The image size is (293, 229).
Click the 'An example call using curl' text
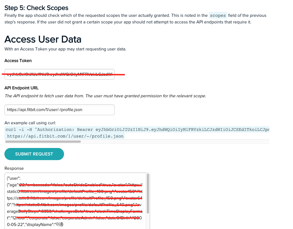tap(30, 123)
